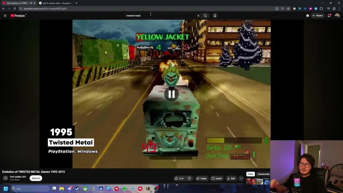The image size is (343, 193).
Task: Open the Shazam browser extension
Action: point(316,9)
